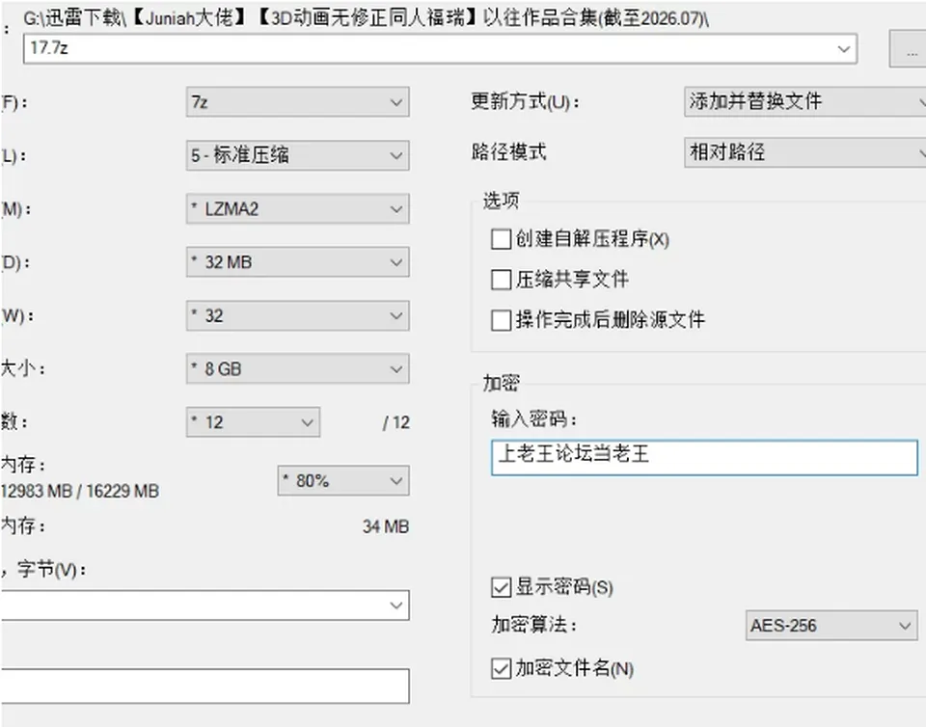Click the / 12 total threads text
This screenshot has width=926, height=727.
tap(396, 422)
